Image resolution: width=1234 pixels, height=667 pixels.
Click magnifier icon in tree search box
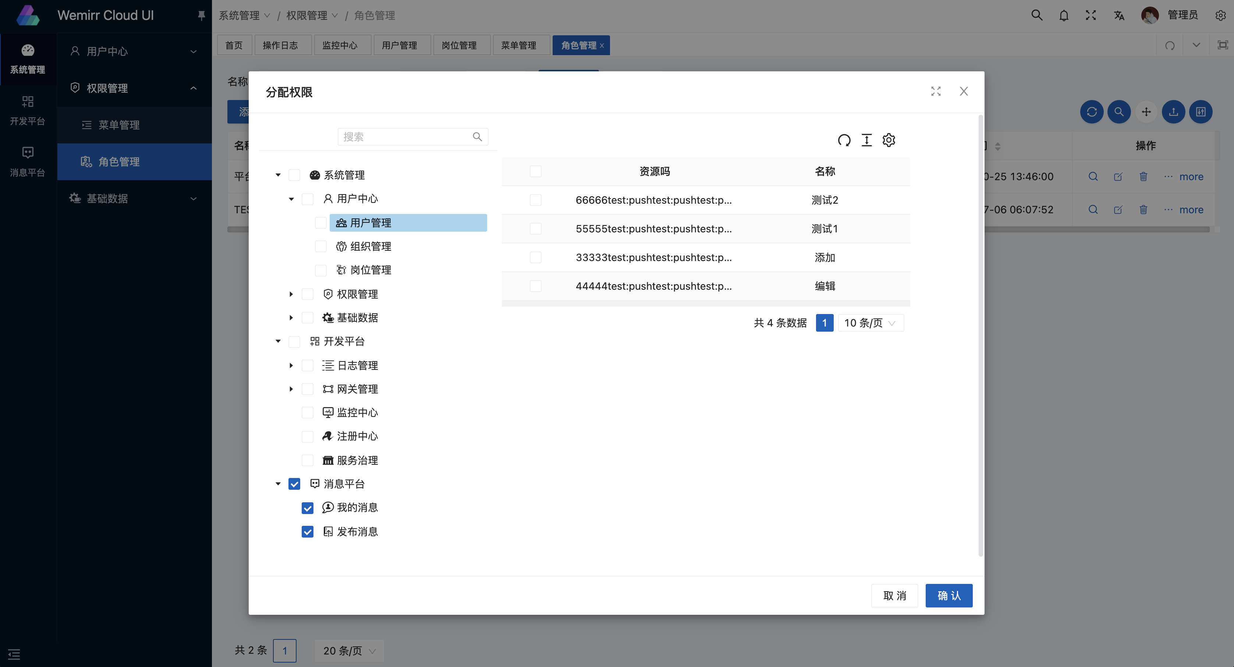click(x=477, y=137)
